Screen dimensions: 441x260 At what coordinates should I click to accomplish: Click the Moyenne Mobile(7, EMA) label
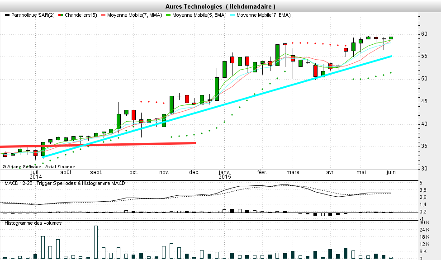[264, 15]
